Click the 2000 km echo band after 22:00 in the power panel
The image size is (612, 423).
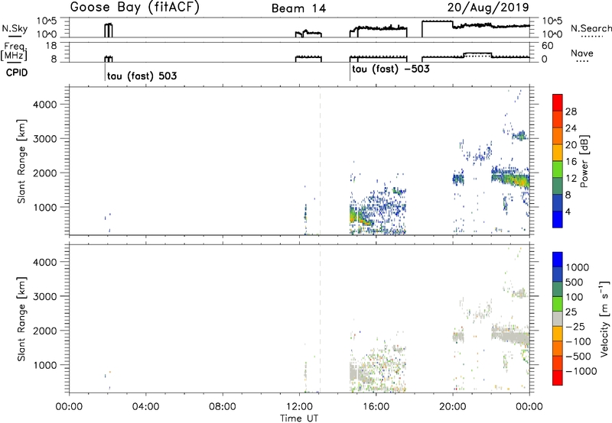tap(510, 178)
